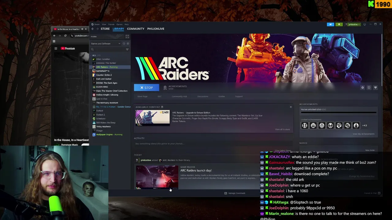Switch to the LIBRARY tab
The image size is (392, 220).
[118, 29]
